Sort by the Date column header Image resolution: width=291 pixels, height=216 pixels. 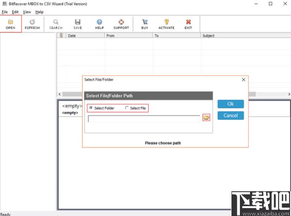point(85,35)
